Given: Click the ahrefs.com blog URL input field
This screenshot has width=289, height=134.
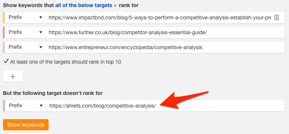Looking at the screenshot, I should click(x=165, y=106).
